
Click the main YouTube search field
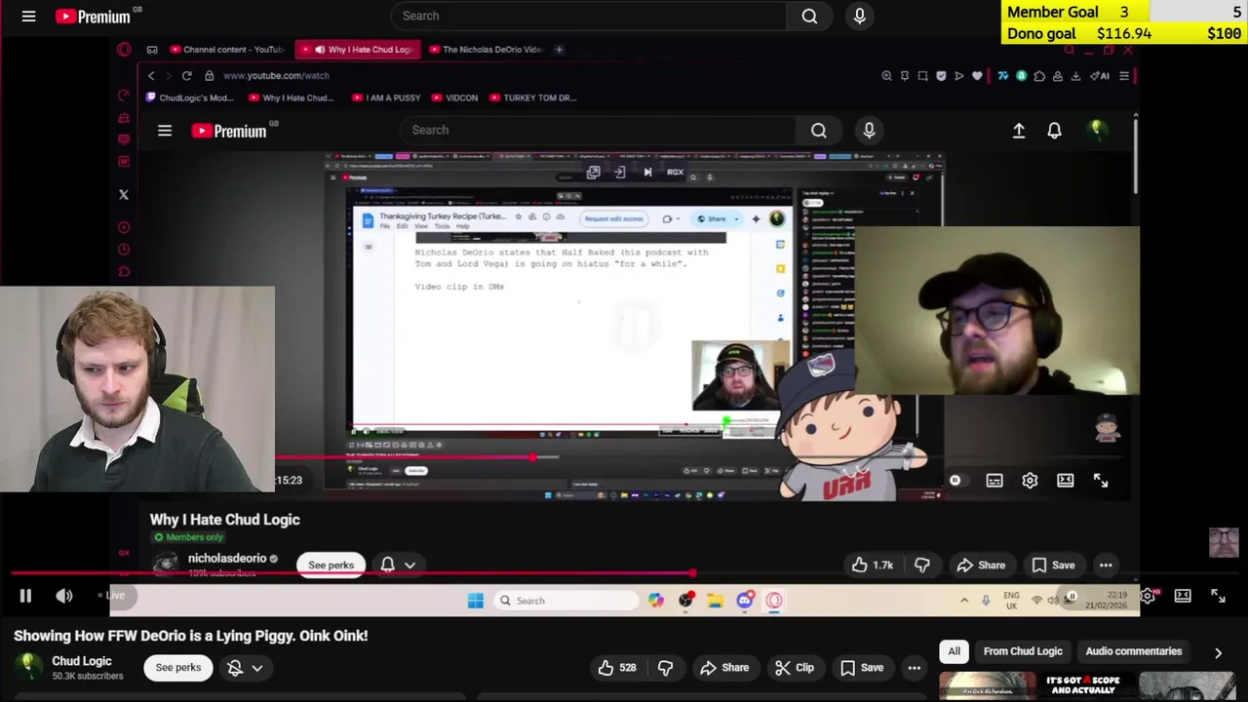[x=588, y=16]
